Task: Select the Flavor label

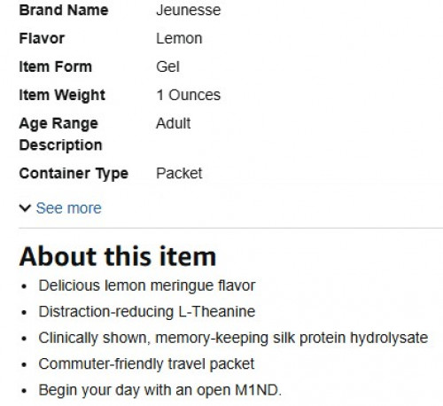Action: (x=42, y=39)
